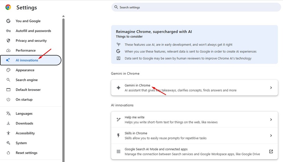Click the Chrome logo beside Settings
The image size is (283, 162).
pos(8,7)
